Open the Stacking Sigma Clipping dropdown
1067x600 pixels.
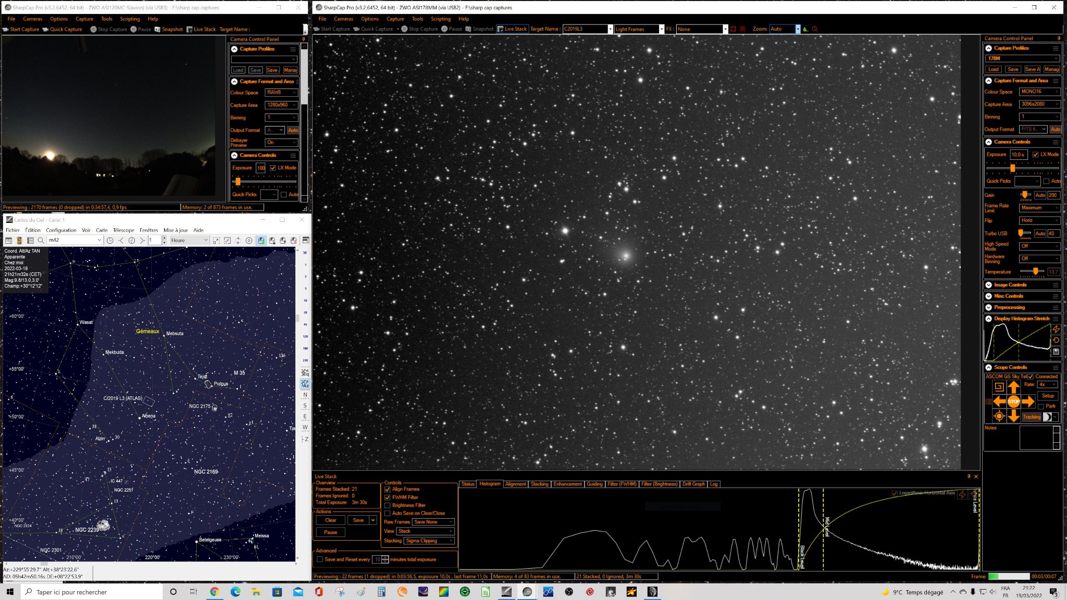(429, 541)
